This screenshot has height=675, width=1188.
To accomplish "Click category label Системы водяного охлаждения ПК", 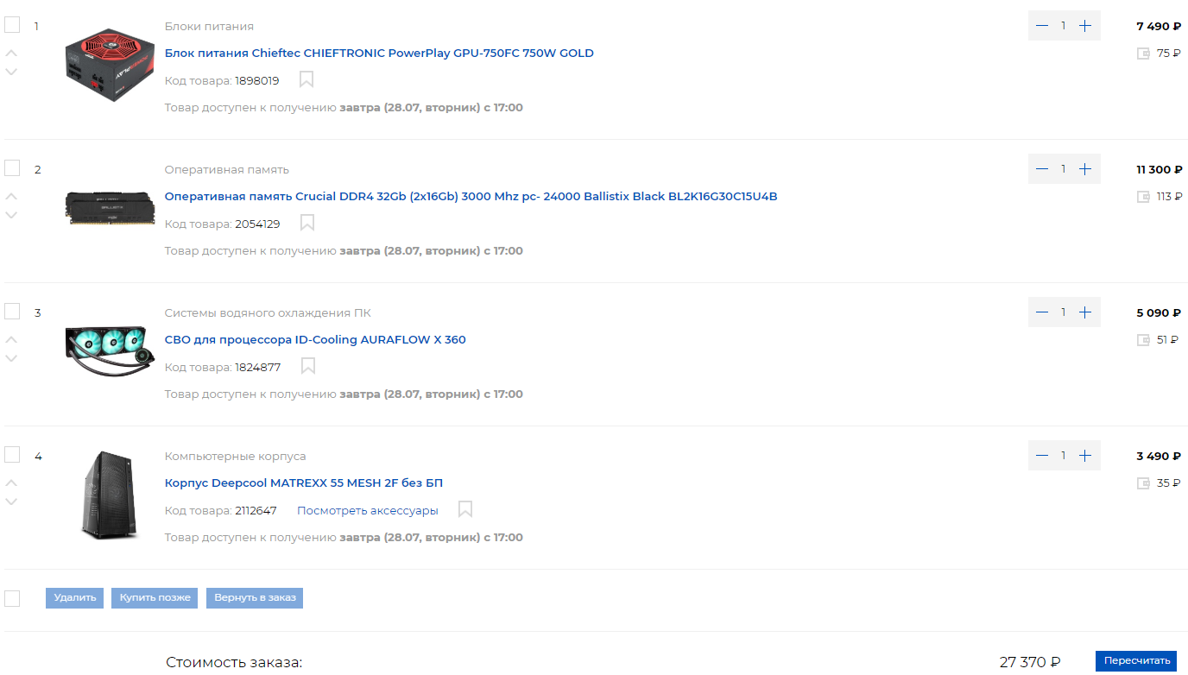I will pos(268,313).
